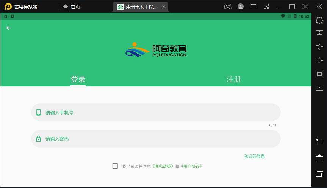Click the Android home button in sidebar
This screenshot has width=327, height=188.
[x=319, y=158]
